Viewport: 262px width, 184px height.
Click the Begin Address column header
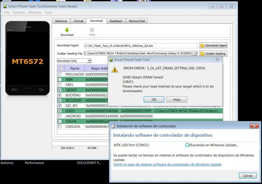(96, 68)
